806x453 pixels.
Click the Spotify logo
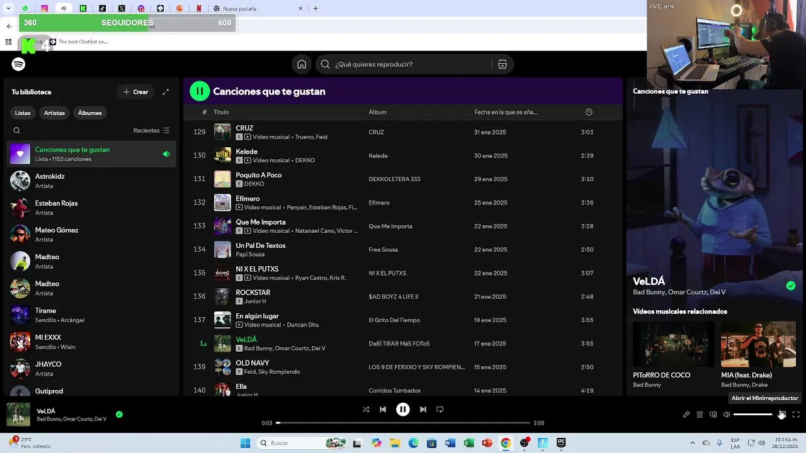click(x=18, y=64)
